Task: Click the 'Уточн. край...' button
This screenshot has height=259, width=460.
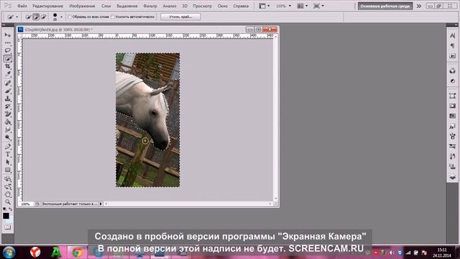Action: coord(180,17)
